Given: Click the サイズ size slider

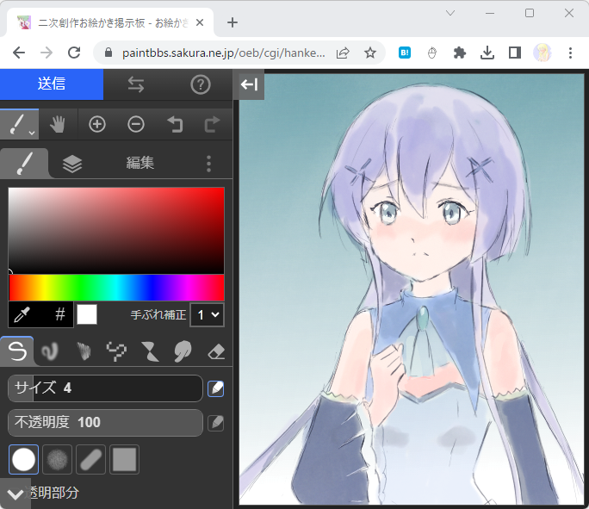Looking at the screenshot, I should tap(105, 388).
